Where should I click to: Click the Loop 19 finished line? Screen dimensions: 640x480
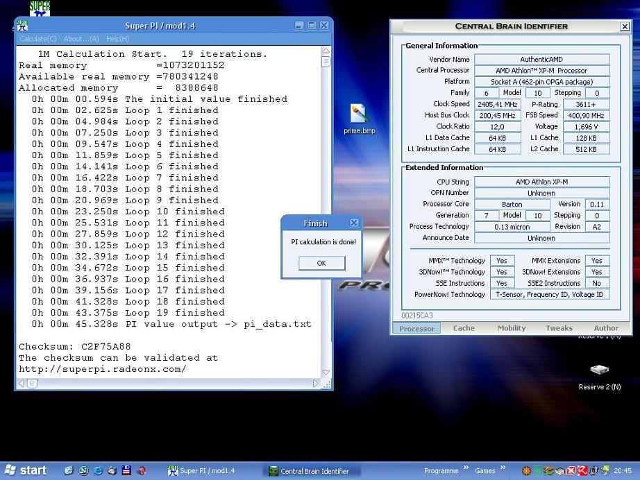click(128, 313)
